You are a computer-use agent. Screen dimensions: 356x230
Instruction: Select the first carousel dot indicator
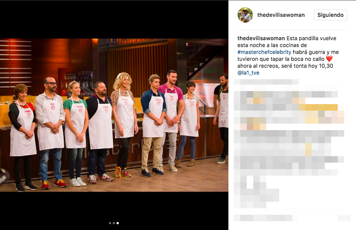coord(110,223)
